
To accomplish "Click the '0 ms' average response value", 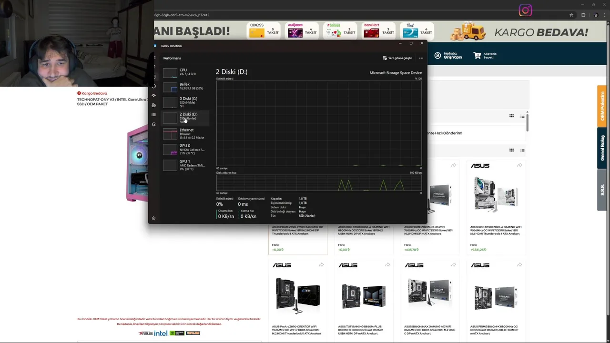I will (243, 204).
